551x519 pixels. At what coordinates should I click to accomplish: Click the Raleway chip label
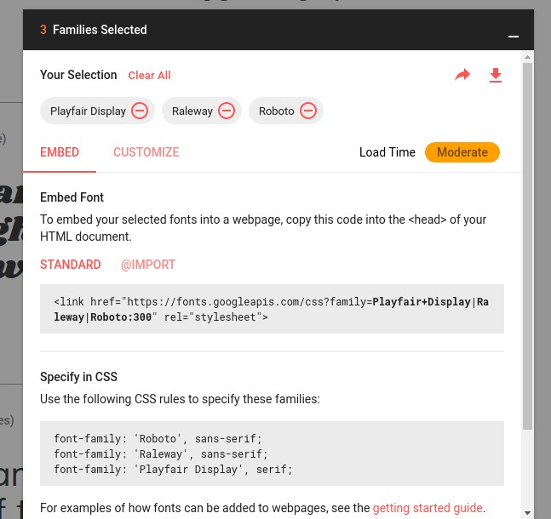pos(192,111)
